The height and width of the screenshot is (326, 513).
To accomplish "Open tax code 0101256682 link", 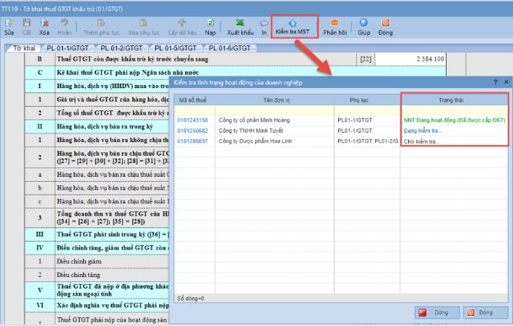I will pos(194,131).
